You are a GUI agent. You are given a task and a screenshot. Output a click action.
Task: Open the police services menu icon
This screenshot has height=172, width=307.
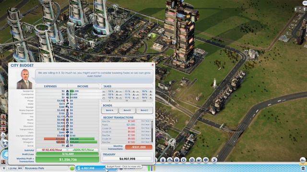click(x=184, y=160)
